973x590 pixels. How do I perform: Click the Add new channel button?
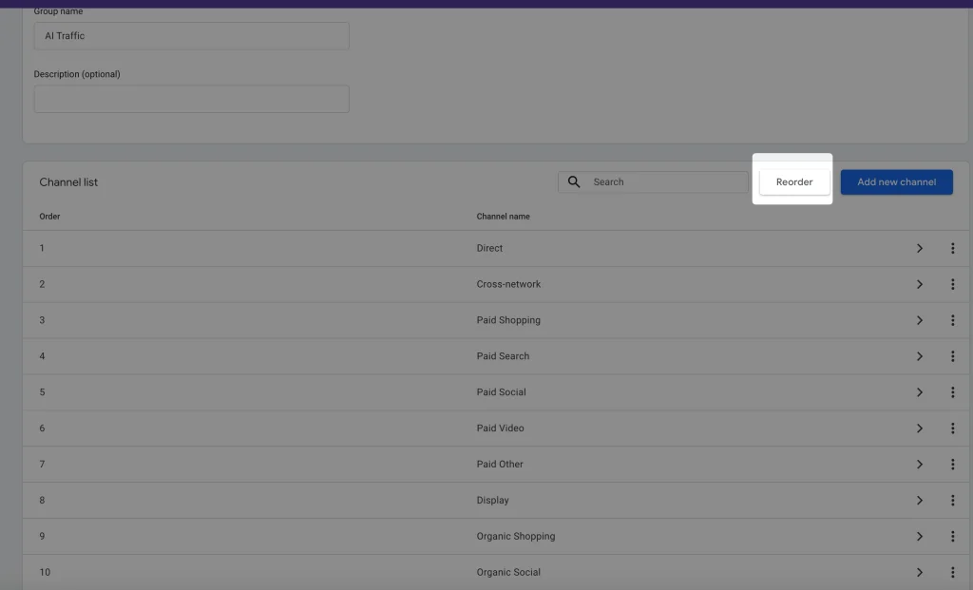point(896,181)
